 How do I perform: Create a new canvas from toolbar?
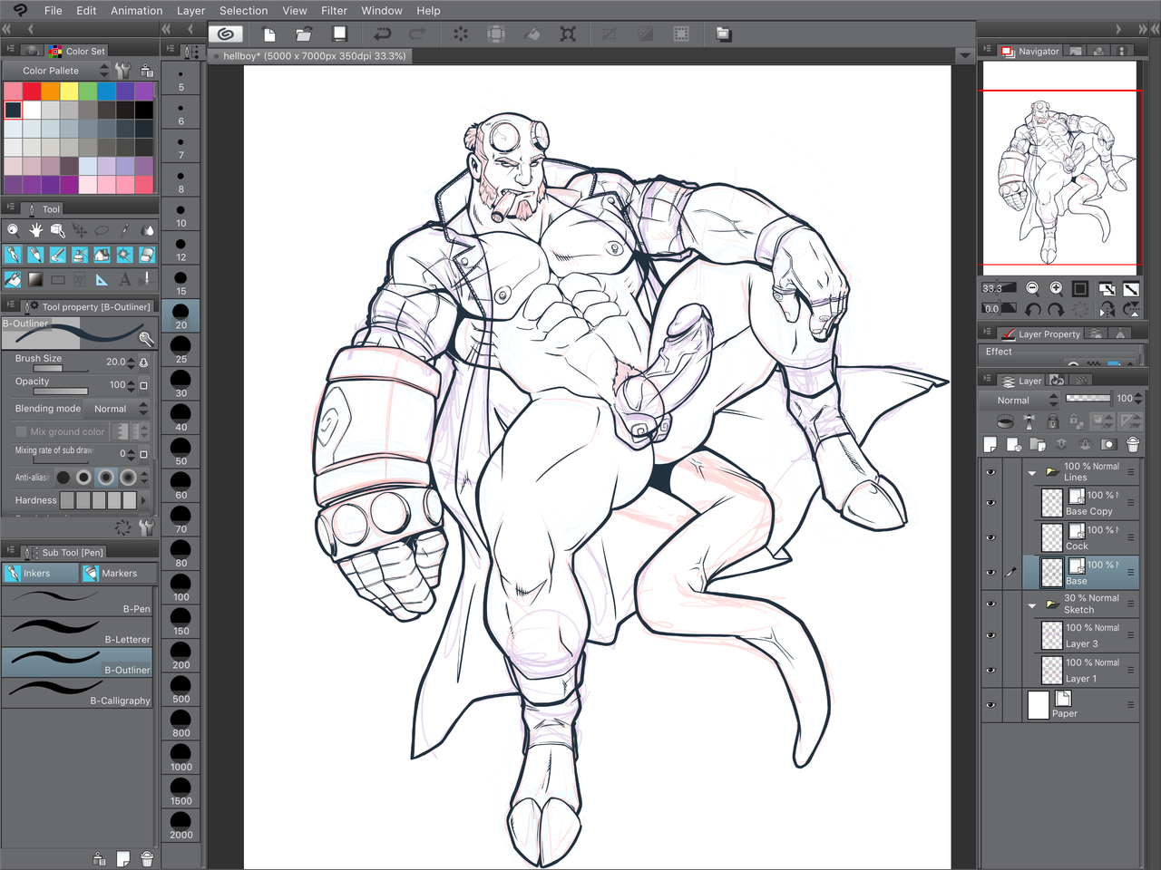coord(269,34)
